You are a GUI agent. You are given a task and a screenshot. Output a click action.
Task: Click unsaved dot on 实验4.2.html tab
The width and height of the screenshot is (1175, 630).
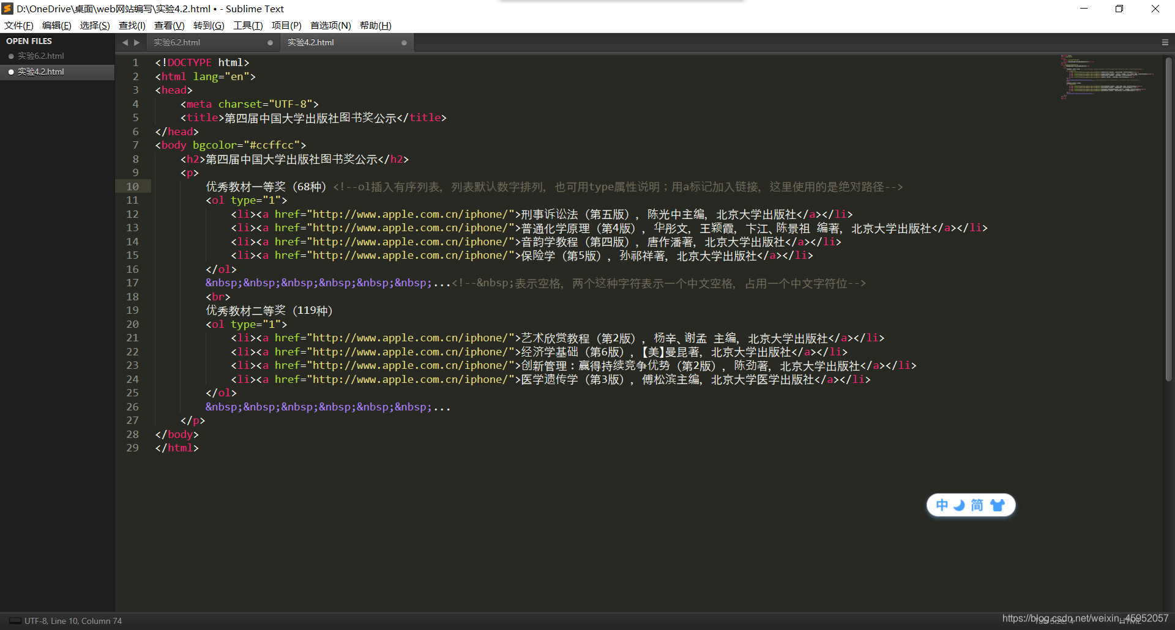click(x=404, y=43)
